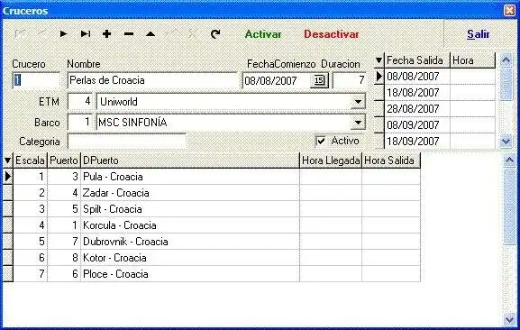Delete the record with minus icon
Image resolution: width=520 pixels, height=330 pixels.
[x=129, y=34]
